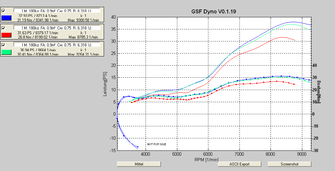Select the green run's parameter text field
The height and width of the screenshot is (171, 335).
56,45
